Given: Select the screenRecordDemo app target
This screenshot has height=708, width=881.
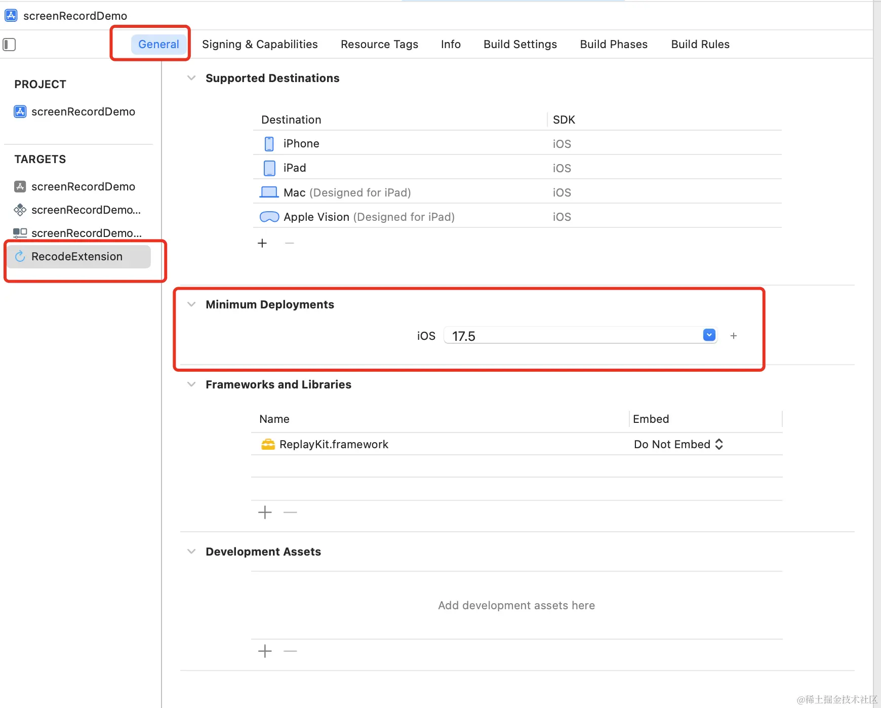Looking at the screenshot, I should 75,186.
